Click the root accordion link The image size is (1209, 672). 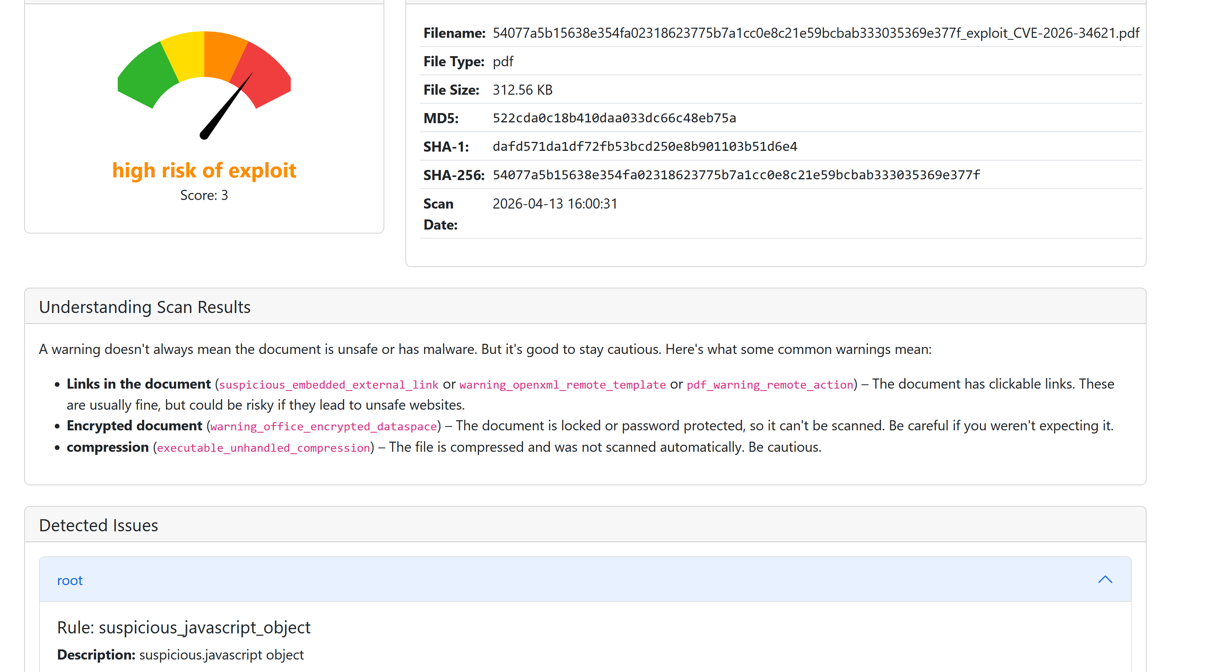tap(69, 580)
